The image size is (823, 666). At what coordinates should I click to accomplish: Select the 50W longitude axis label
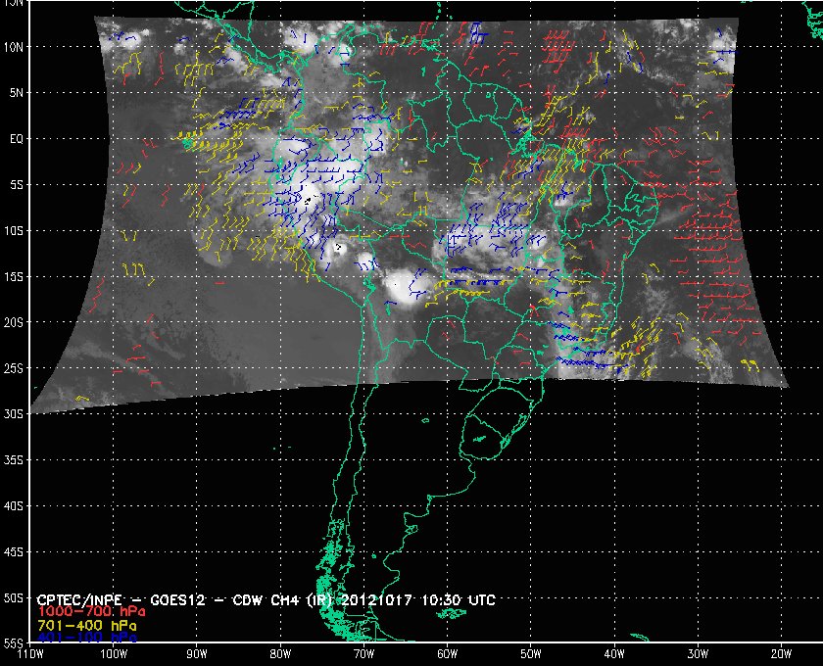530,653
